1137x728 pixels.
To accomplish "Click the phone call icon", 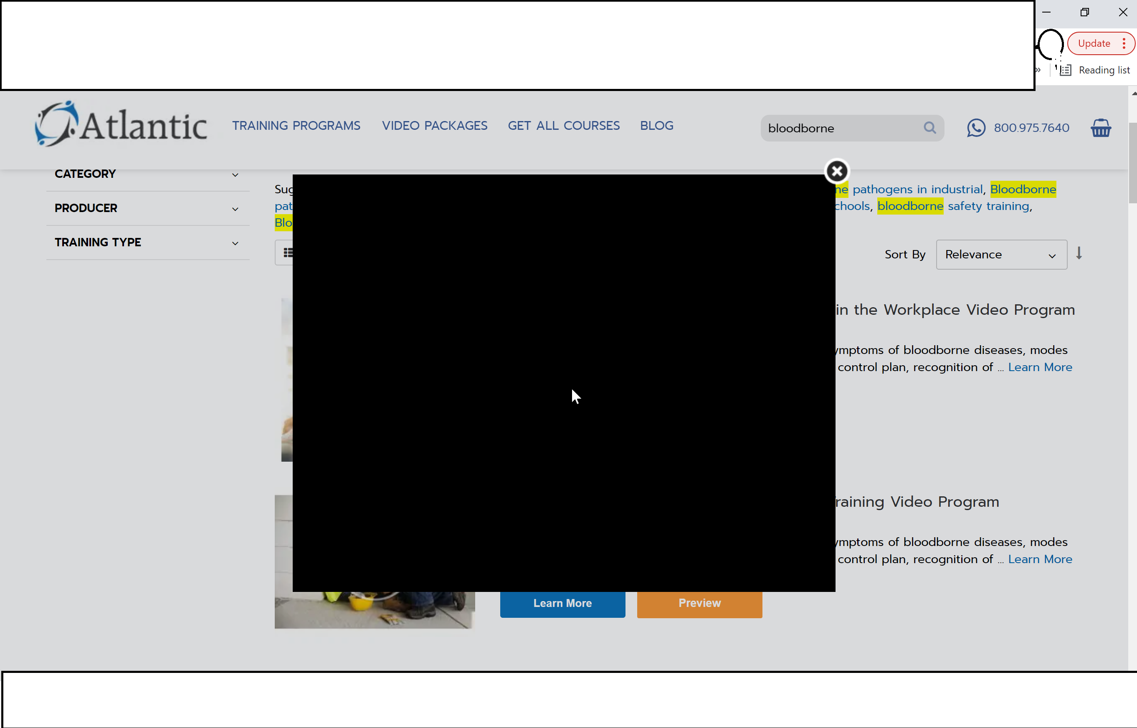I will pyautogui.click(x=976, y=128).
